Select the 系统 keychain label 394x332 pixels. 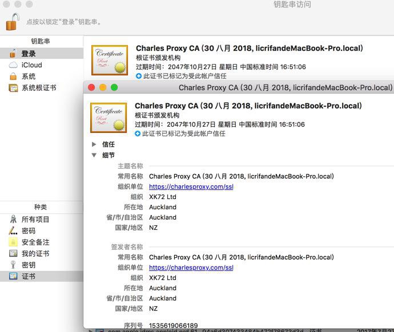(x=29, y=76)
